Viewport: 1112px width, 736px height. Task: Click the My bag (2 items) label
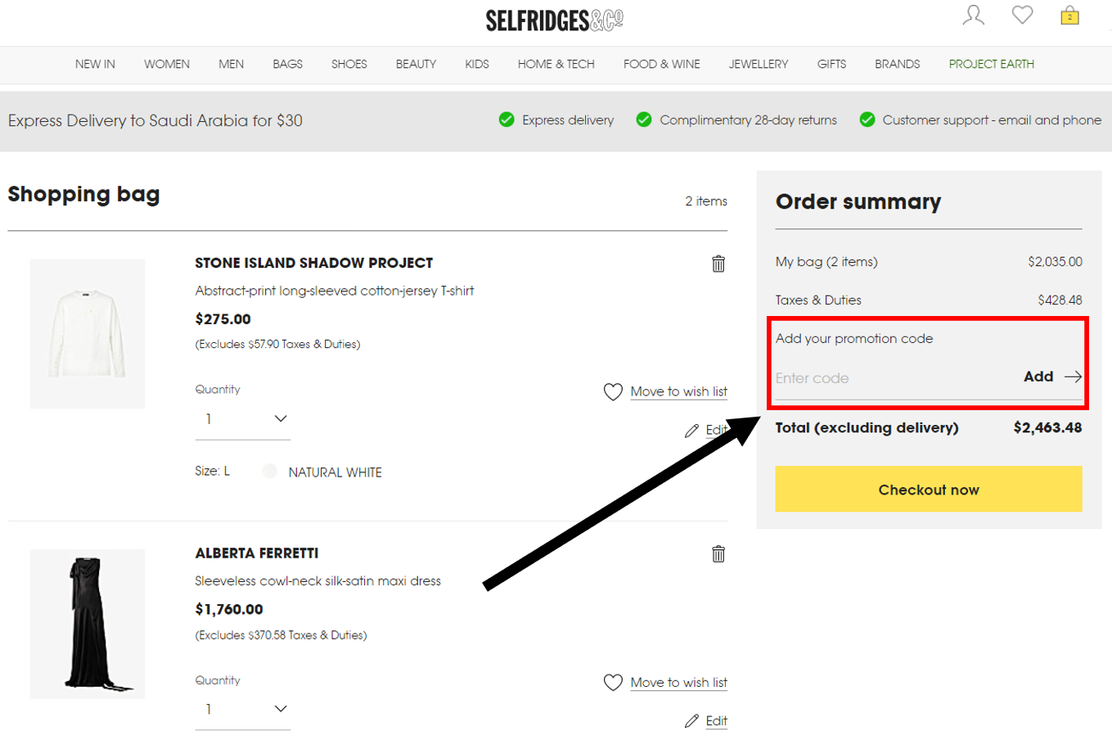(826, 262)
